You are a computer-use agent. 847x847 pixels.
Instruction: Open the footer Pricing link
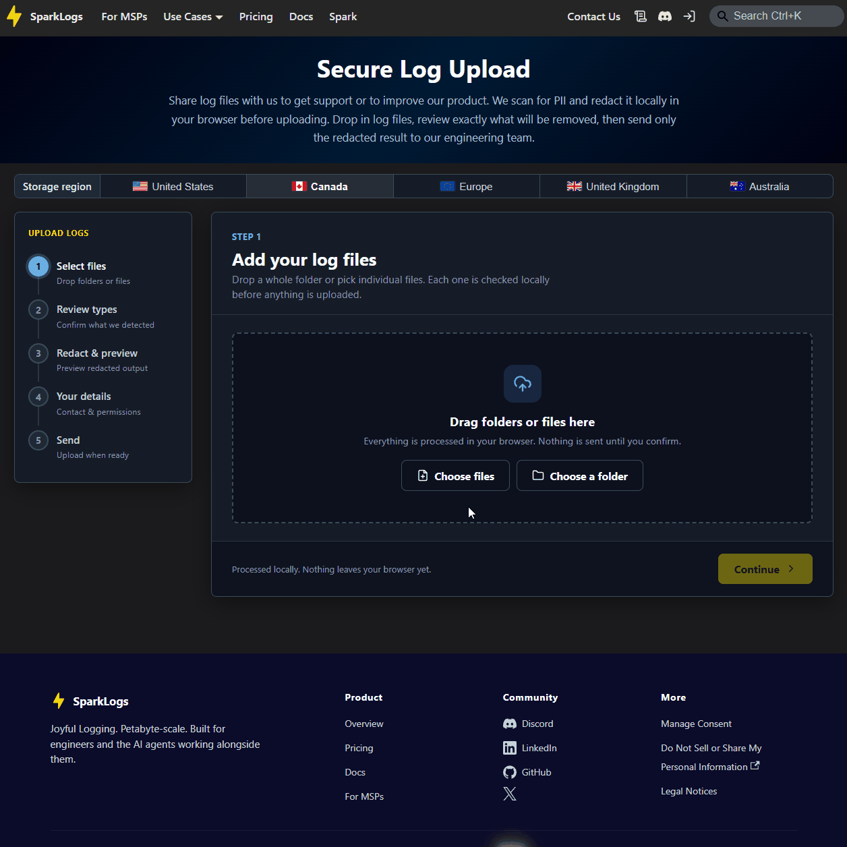coord(359,748)
